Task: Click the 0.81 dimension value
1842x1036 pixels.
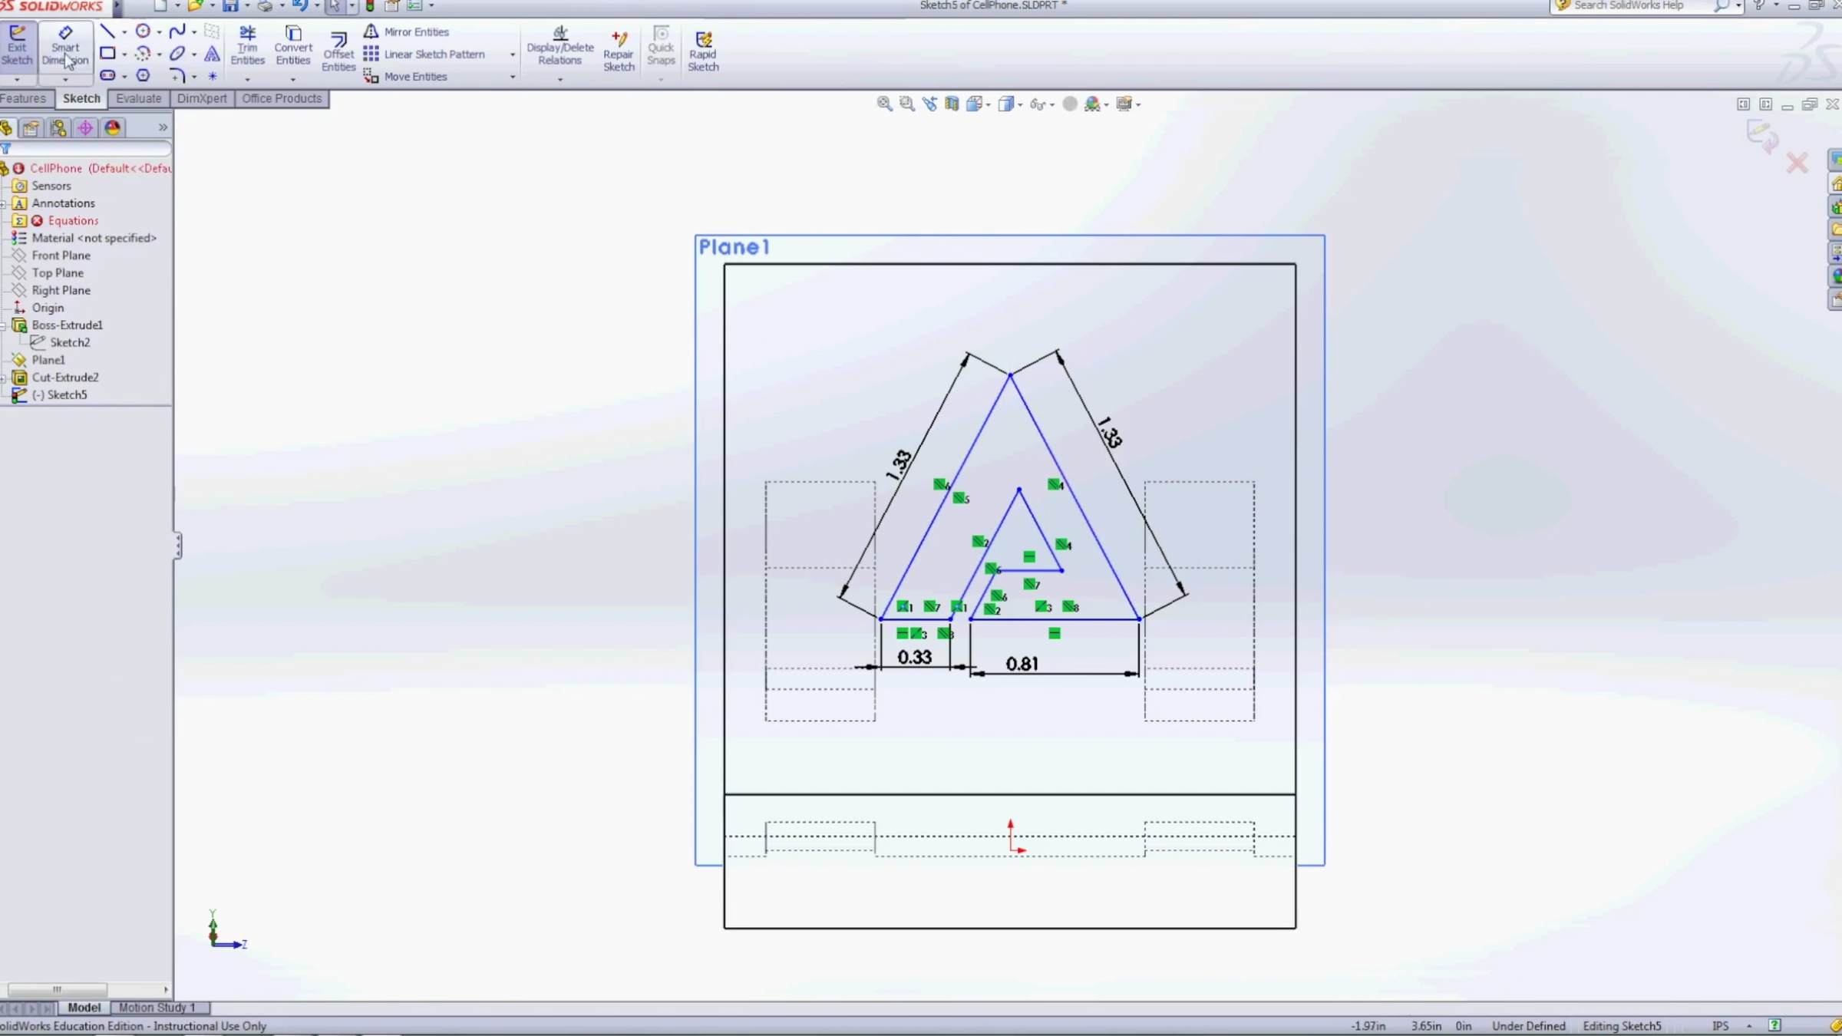Action: [x=1022, y=664]
